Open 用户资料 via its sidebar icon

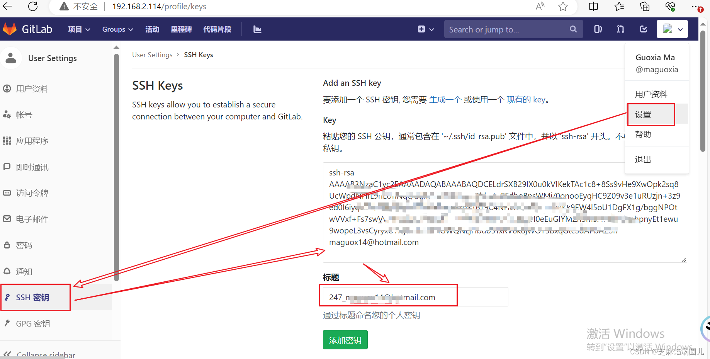click(x=7, y=88)
